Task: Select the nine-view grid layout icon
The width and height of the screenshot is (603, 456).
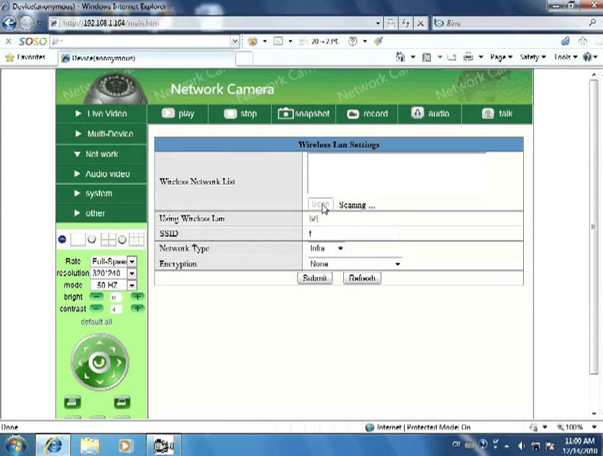Action: [x=137, y=239]
